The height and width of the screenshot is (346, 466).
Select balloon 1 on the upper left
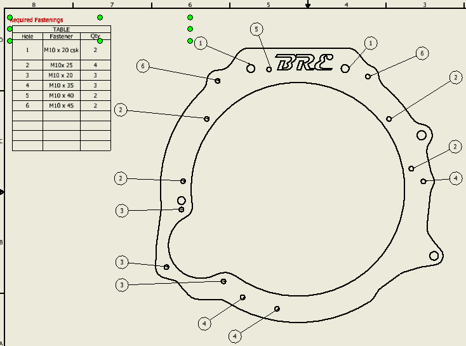201,43
